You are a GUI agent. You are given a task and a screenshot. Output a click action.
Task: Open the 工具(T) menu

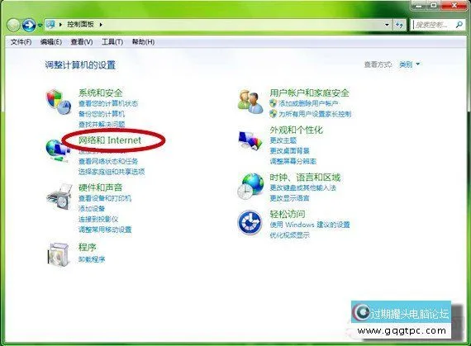(x=112, y=42)
